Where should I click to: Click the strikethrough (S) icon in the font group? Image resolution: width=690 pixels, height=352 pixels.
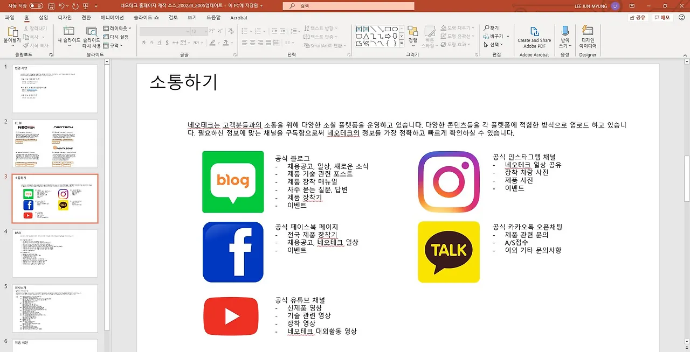coord(167,43)
